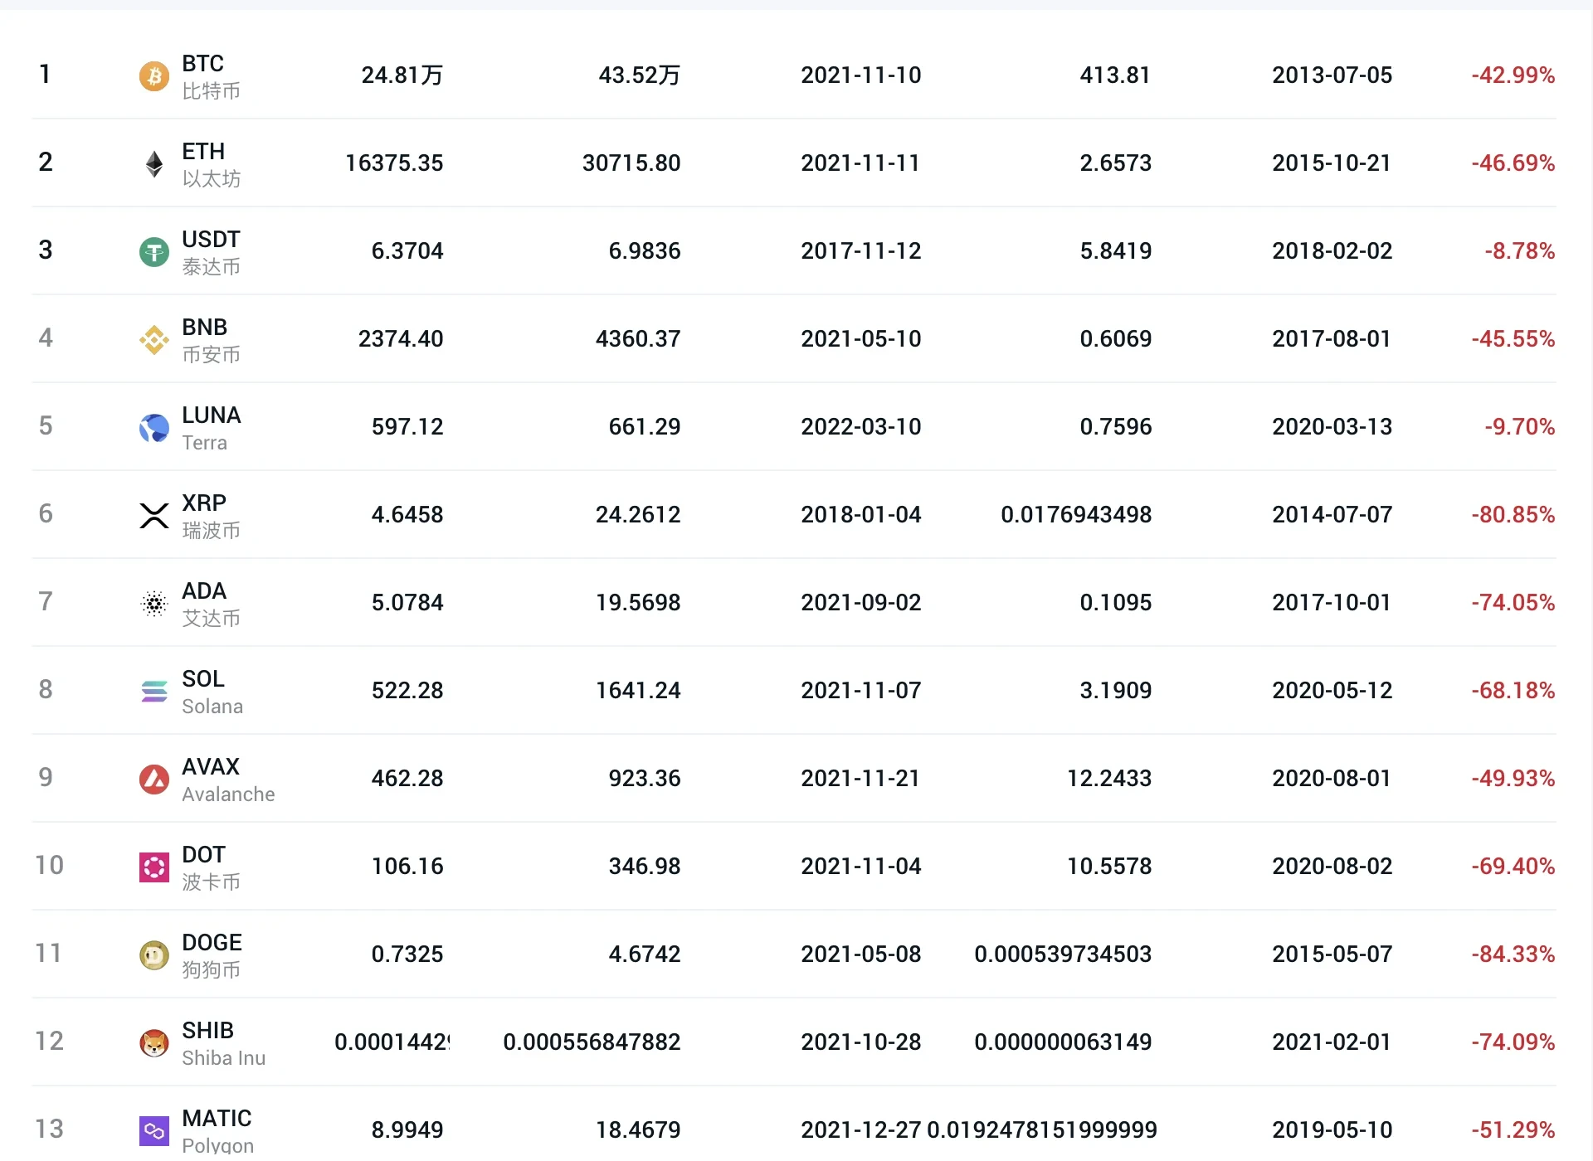Click the LUNA Terra icon
Image resolution: width=1593 pixels, height=1161 pixels.
pyautogui.click(x=153, y=428)
